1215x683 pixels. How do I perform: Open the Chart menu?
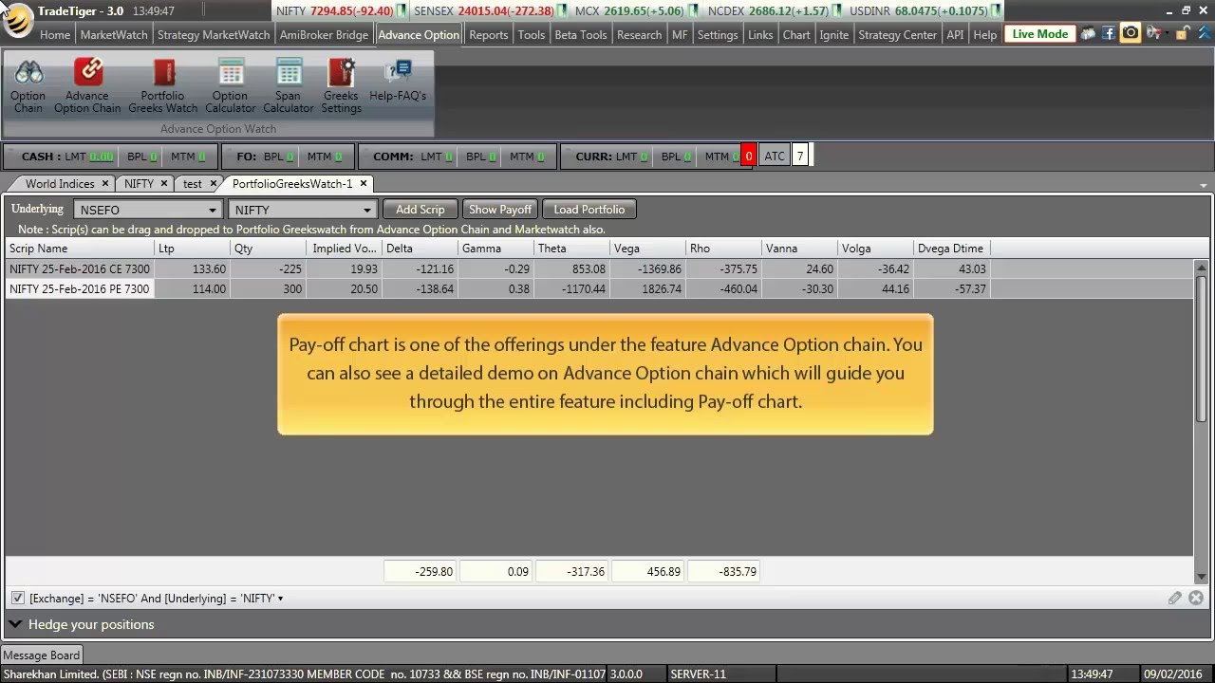(x=796, y=34)
